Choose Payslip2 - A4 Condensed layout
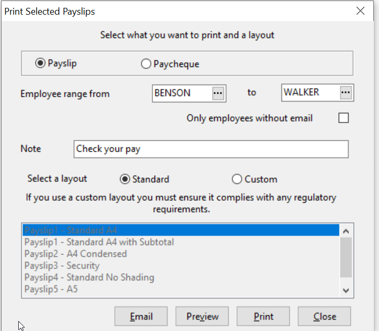Image resolution: width=379 pixels, height=331 pixels. pos(181,254)
